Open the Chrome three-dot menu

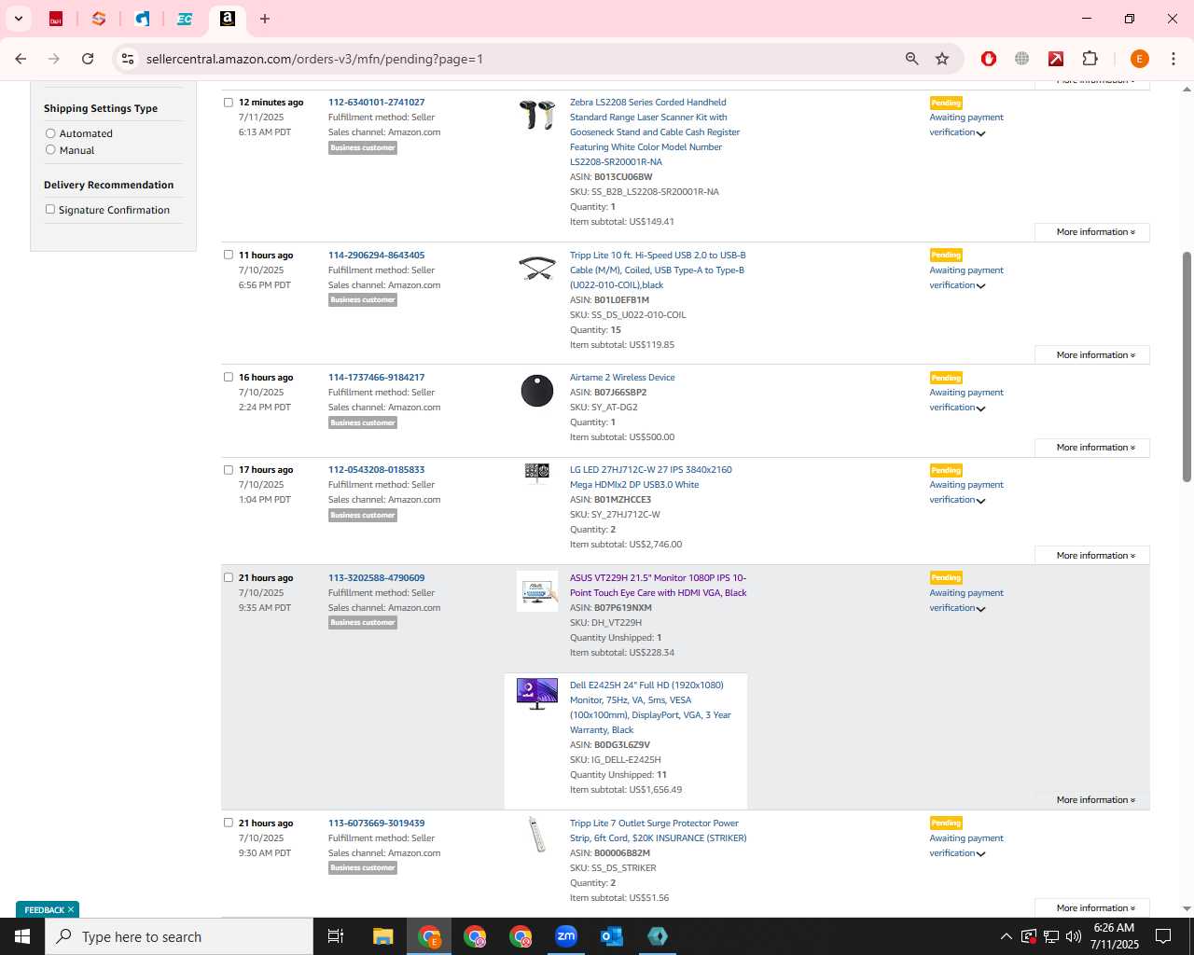[1173, 59]
